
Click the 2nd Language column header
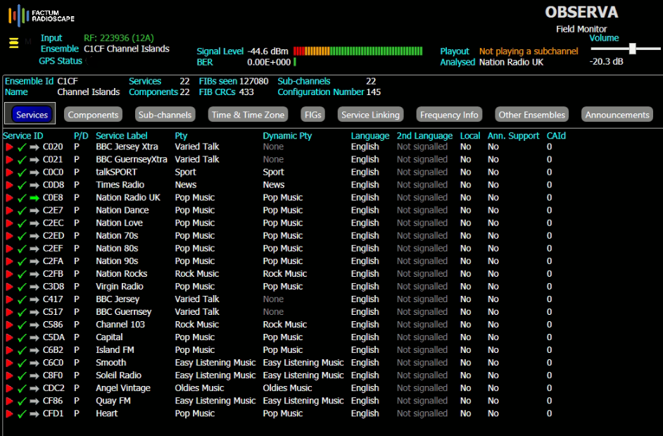pyautogui.click(x=424, y=136)
